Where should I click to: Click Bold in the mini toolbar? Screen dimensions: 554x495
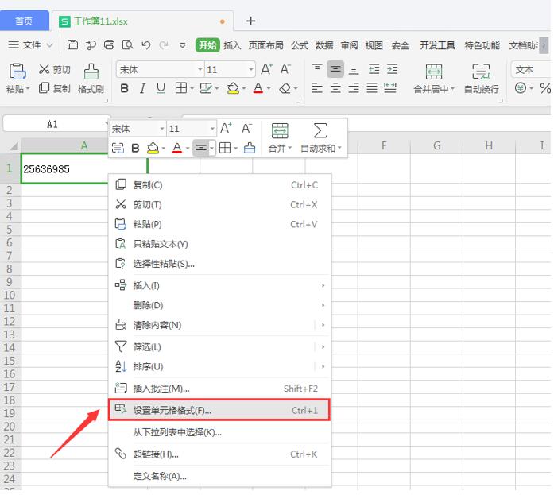click(135, 149)
